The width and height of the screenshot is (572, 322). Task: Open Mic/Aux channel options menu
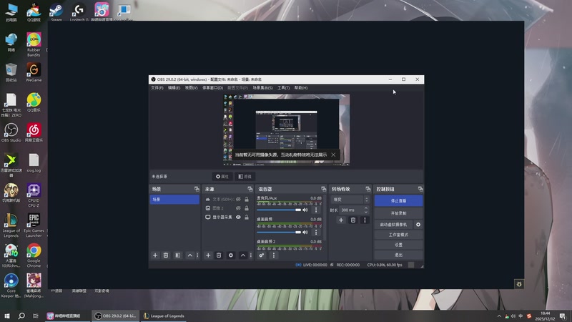click(316, 210)
